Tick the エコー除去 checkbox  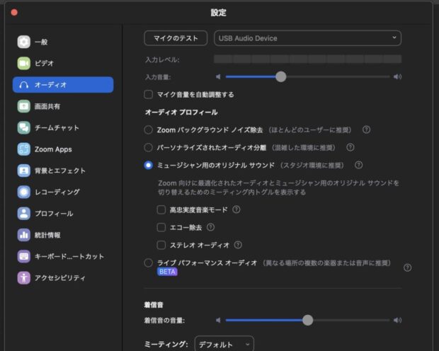click(161, 227)
